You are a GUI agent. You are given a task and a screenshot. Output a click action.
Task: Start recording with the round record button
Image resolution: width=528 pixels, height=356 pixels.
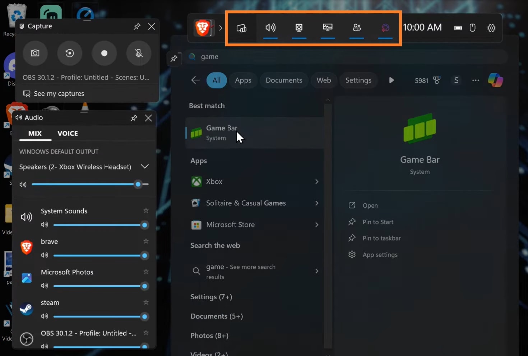coord(104,53)
